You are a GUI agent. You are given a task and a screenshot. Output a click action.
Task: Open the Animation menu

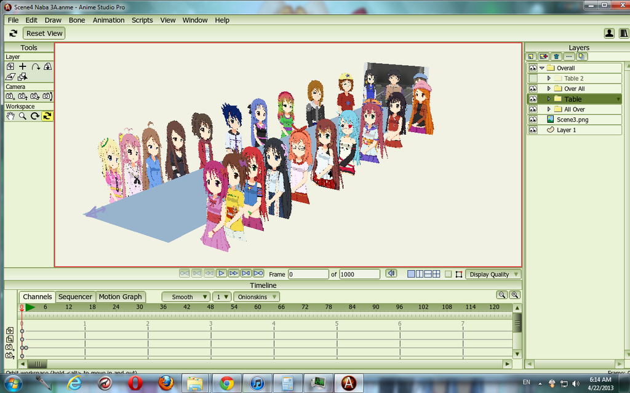click(108, 20)
